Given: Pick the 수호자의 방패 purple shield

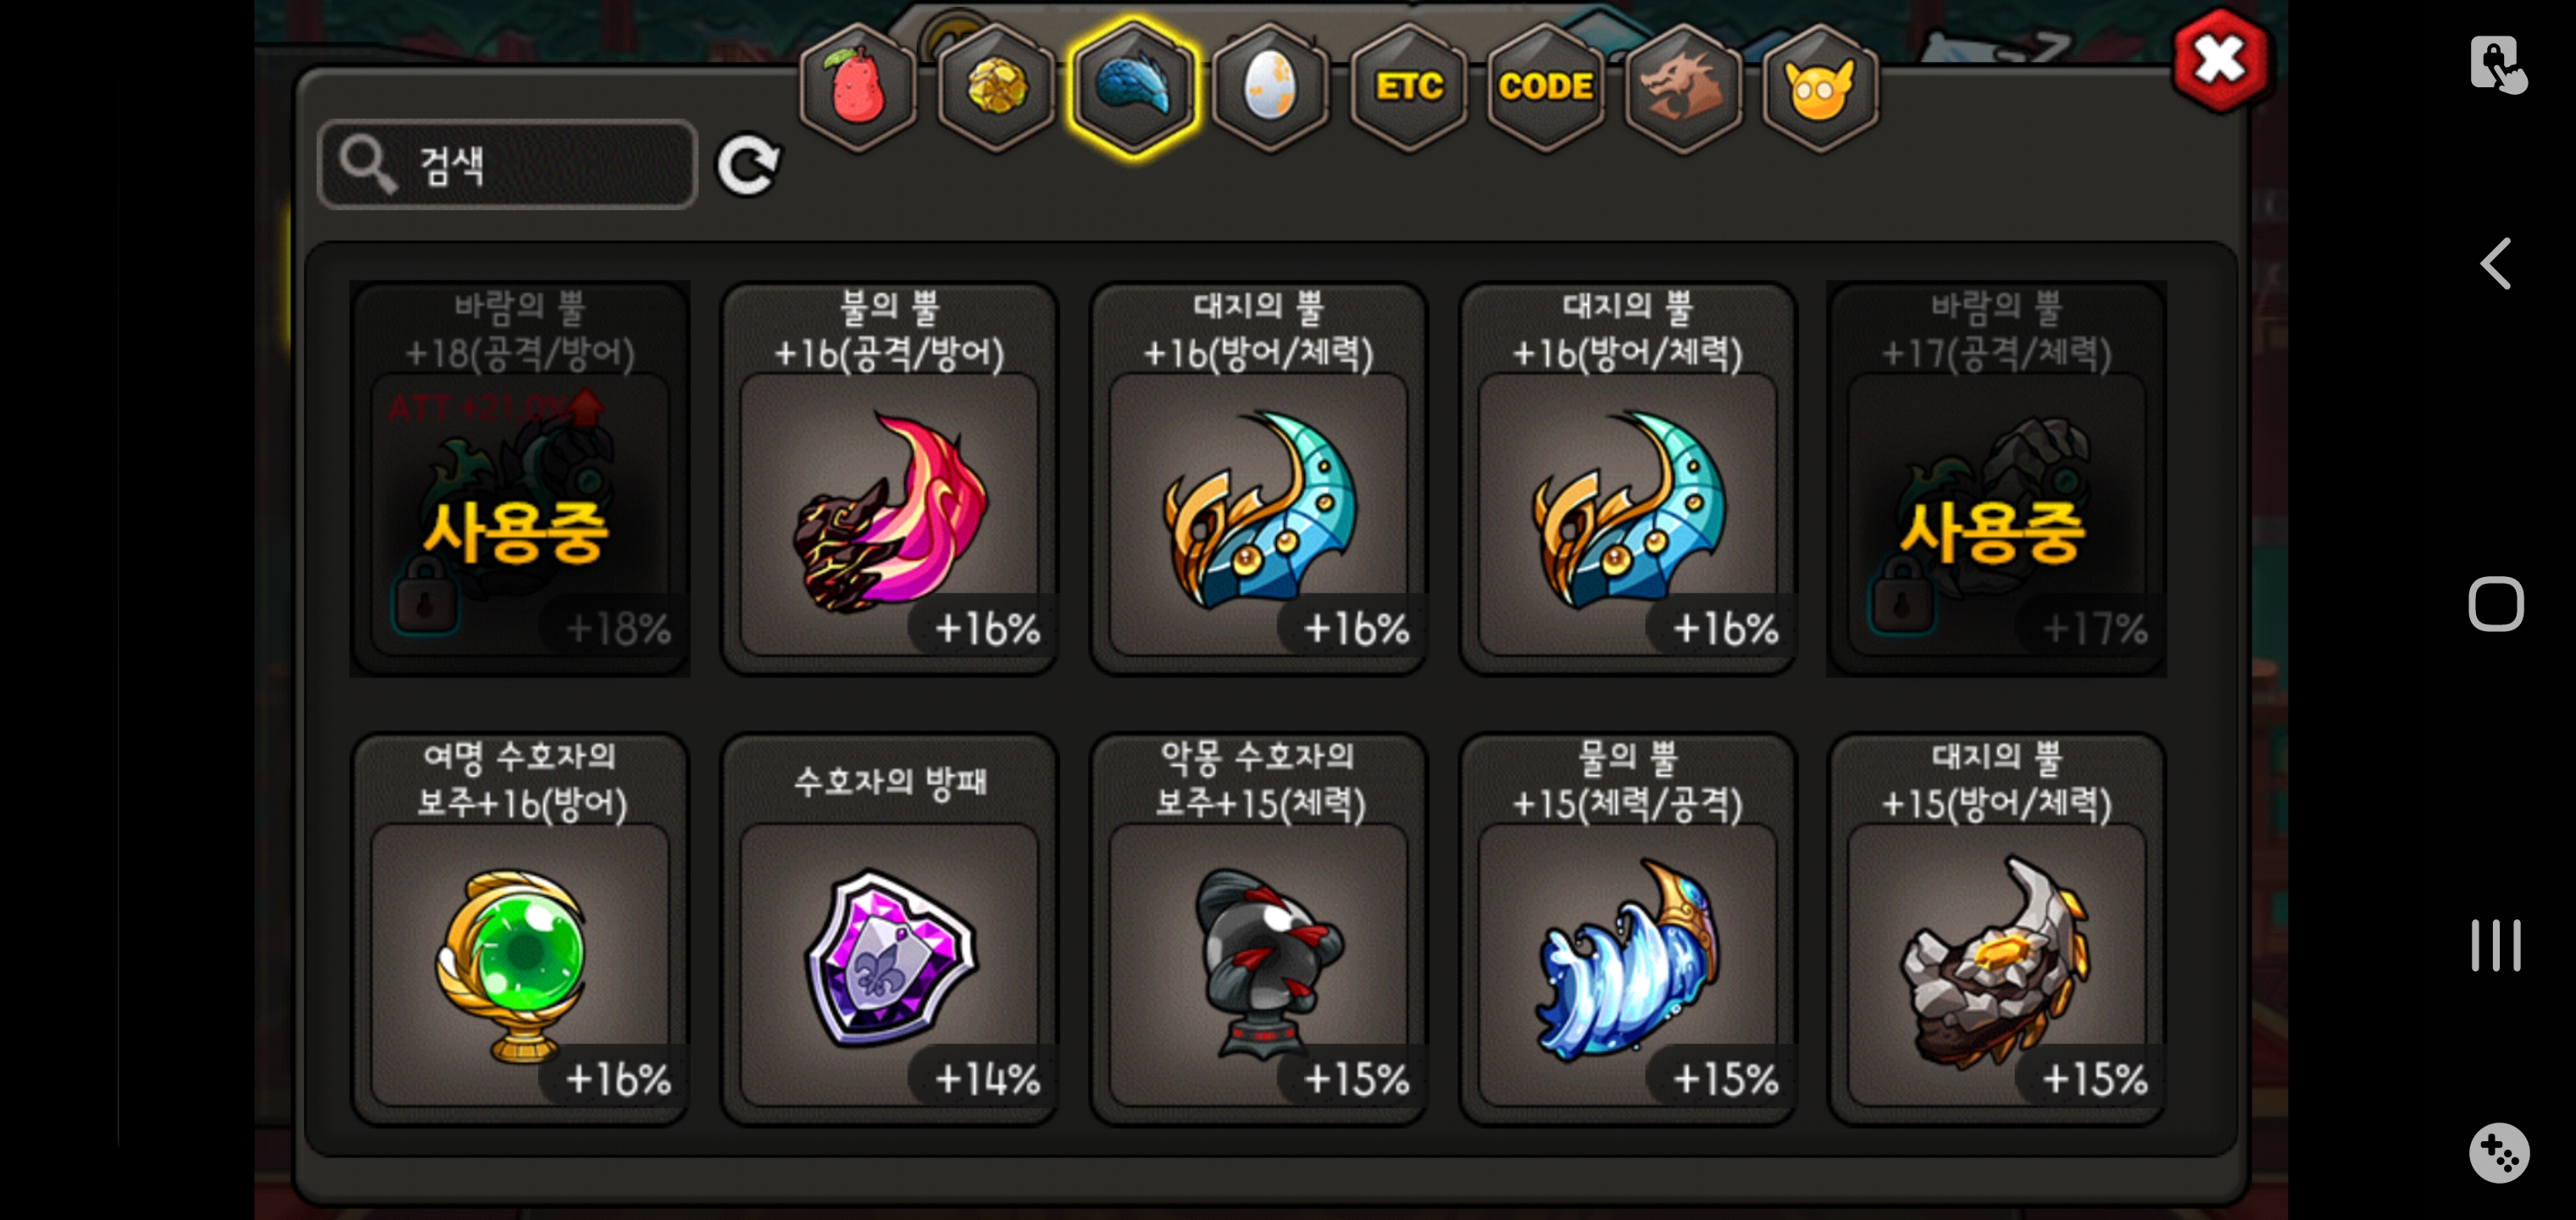Looking at the screenshot, I should (x=889, y=929).
